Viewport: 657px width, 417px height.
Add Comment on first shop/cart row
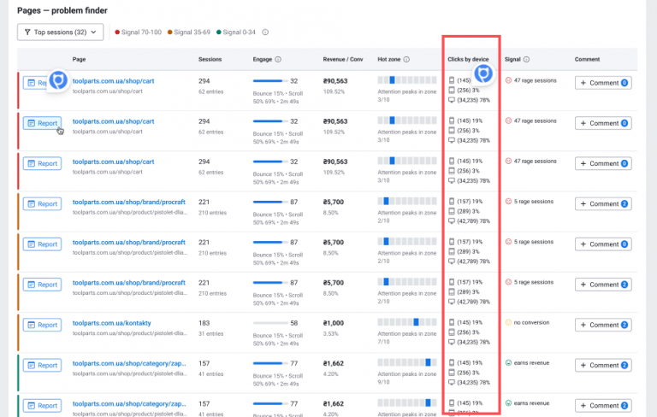coord(603,83)
